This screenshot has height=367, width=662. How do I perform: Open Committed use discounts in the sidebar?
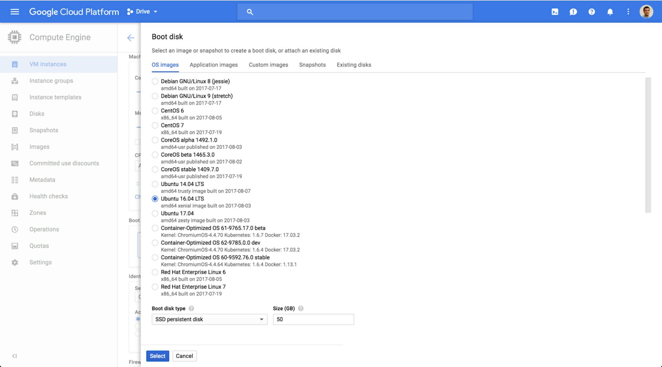pos(64,163)
